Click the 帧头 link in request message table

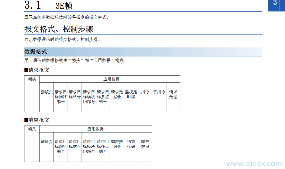coord(32,79)
